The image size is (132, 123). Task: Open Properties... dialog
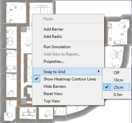click(x=54, y=61)
